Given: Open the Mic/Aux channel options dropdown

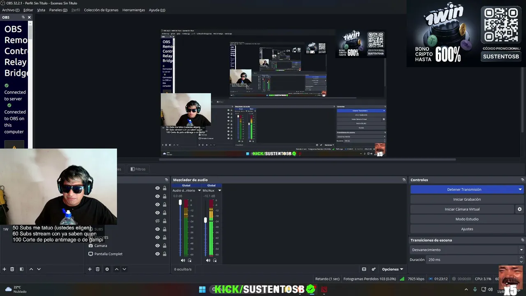Looking at the screenshot, I should click(219, 190).
